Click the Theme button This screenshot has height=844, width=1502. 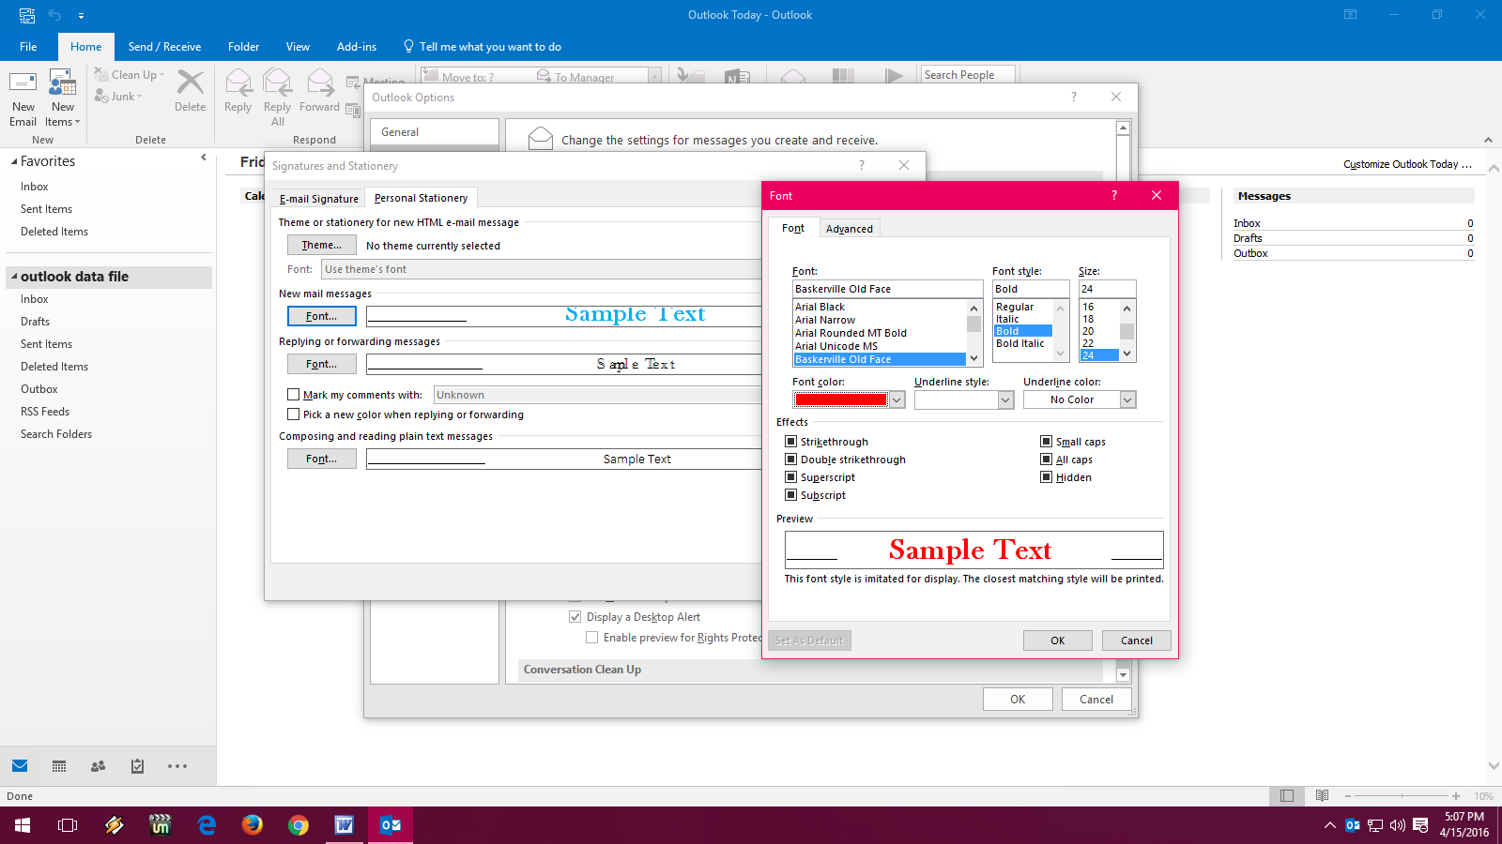click(x=321, y=244)
